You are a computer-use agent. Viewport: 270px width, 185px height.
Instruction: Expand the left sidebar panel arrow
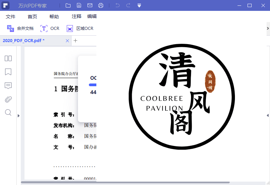19,116
